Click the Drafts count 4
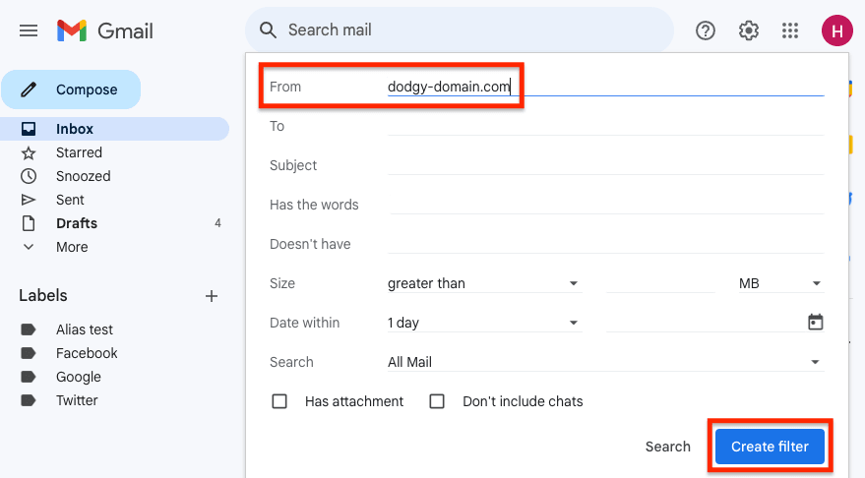The width and height of the screenshot is (865, 478). click(x=217, y=223)
